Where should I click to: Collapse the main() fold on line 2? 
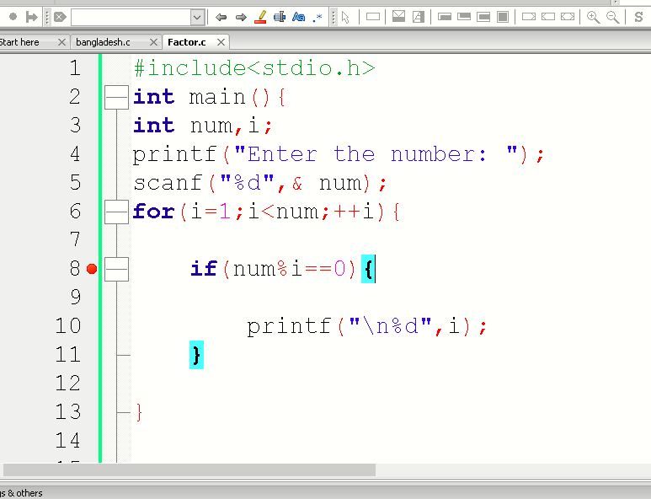tap(117, 97)
